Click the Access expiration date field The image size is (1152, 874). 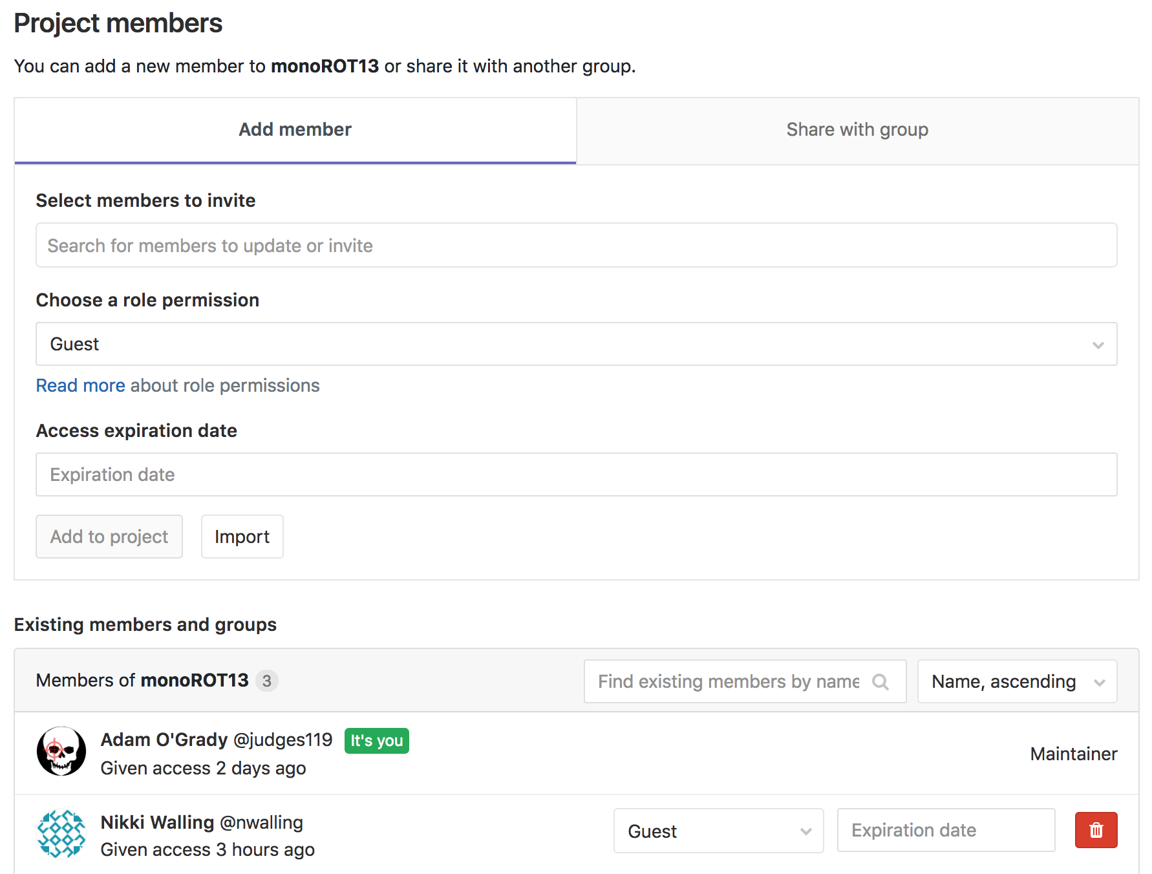[x=577, y=474]
